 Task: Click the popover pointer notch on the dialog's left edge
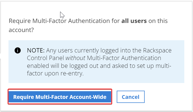(1, 56)
